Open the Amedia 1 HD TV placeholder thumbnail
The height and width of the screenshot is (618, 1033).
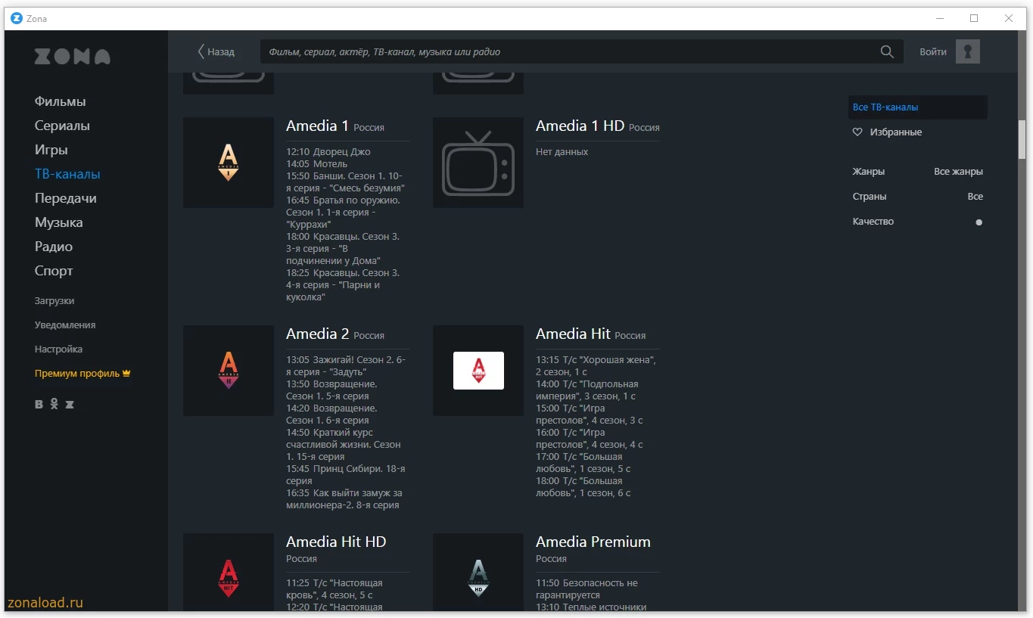tap(478, 163)
